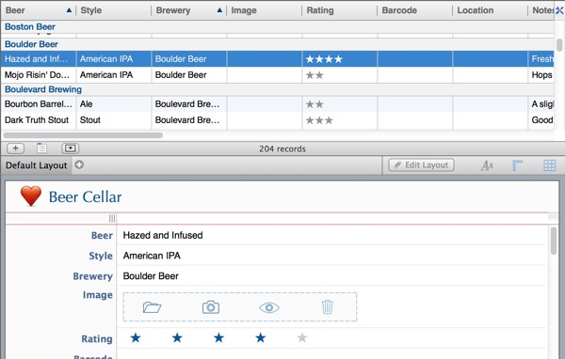Choose an image file with the folder icon
Viewport: 565px width, 359px height.
[x=152, y=307]
